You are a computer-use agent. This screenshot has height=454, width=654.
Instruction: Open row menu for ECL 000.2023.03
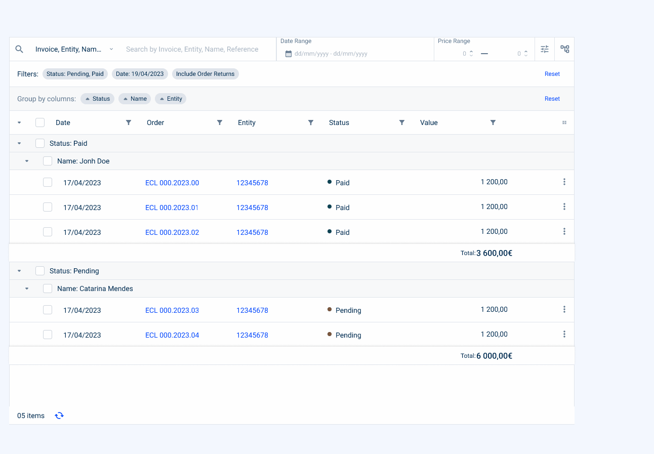point(564,309)
